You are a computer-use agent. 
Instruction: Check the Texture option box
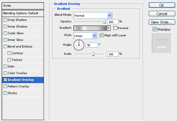(9, 60)
